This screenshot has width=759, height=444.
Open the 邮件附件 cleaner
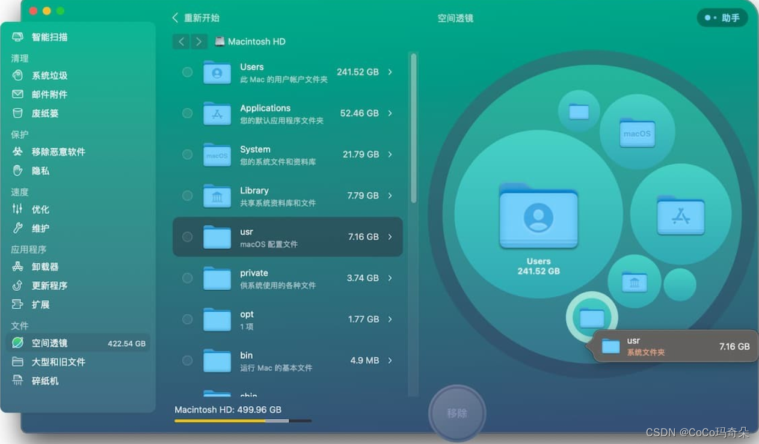click(x=46, y=94)
